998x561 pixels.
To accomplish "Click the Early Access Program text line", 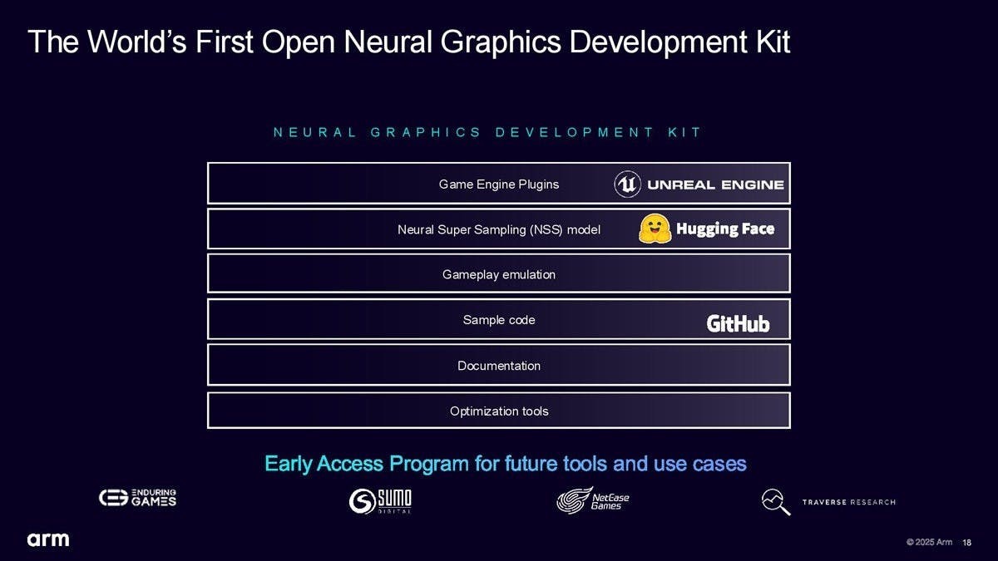I will point(506,463).
